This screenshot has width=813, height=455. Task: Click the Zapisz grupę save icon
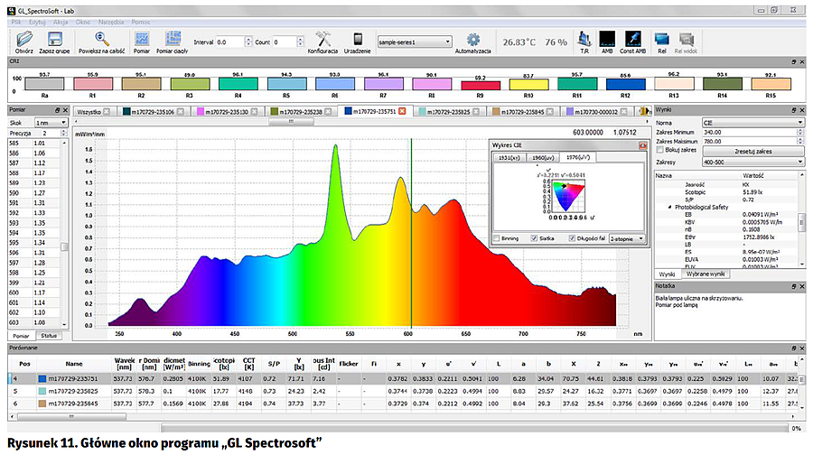54,39
